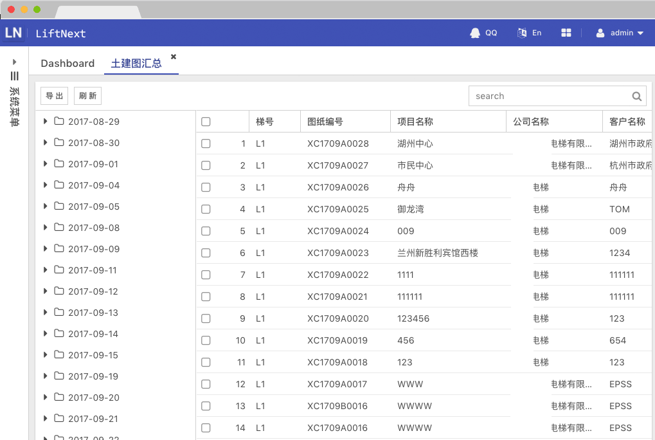This screenshot has width=655, height=440.
Task: Check the row for XC1709A0024
Action: coord(206,231)
